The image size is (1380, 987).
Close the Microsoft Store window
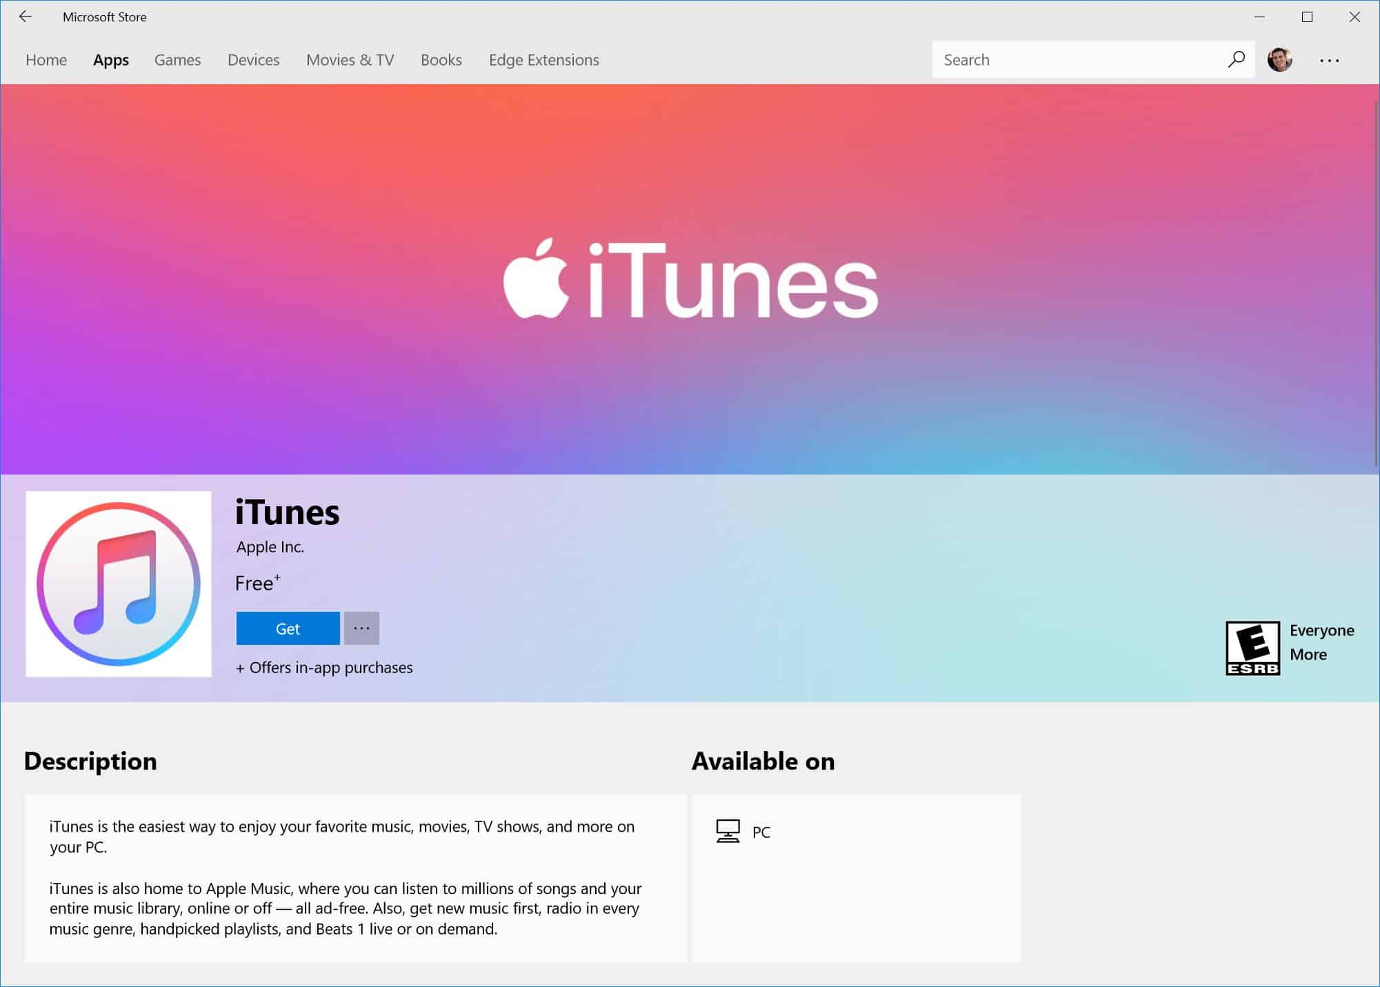[x=1354, y=17]
